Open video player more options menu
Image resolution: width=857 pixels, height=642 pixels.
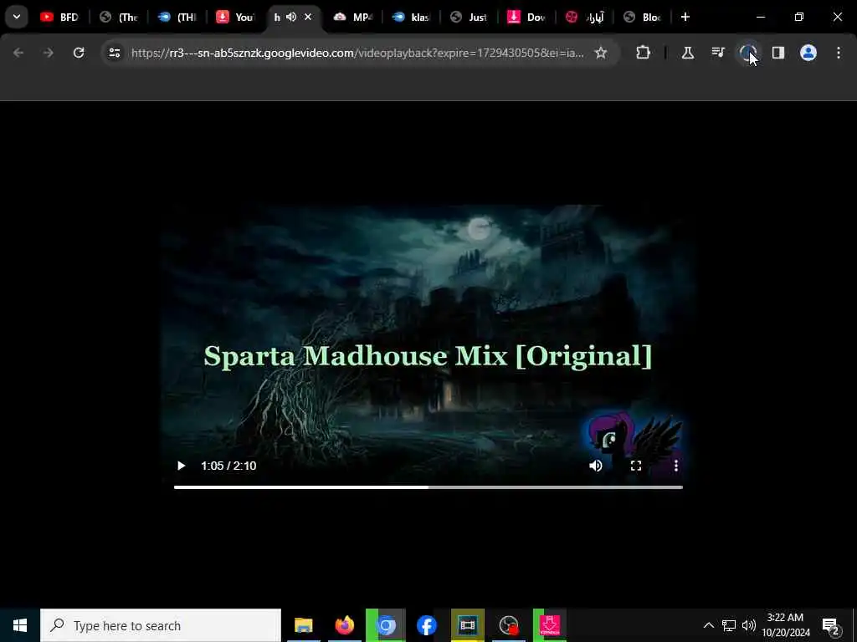[676, 466]
